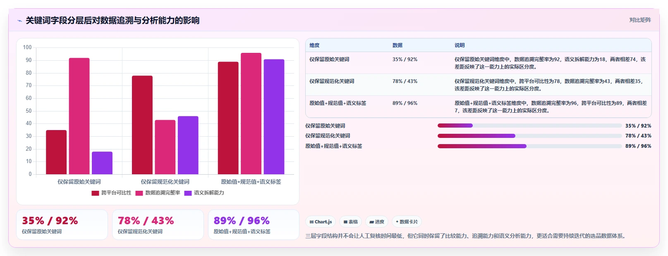Click the 35% / 92% table cell
Screen dimensions: 668x256
405,59
